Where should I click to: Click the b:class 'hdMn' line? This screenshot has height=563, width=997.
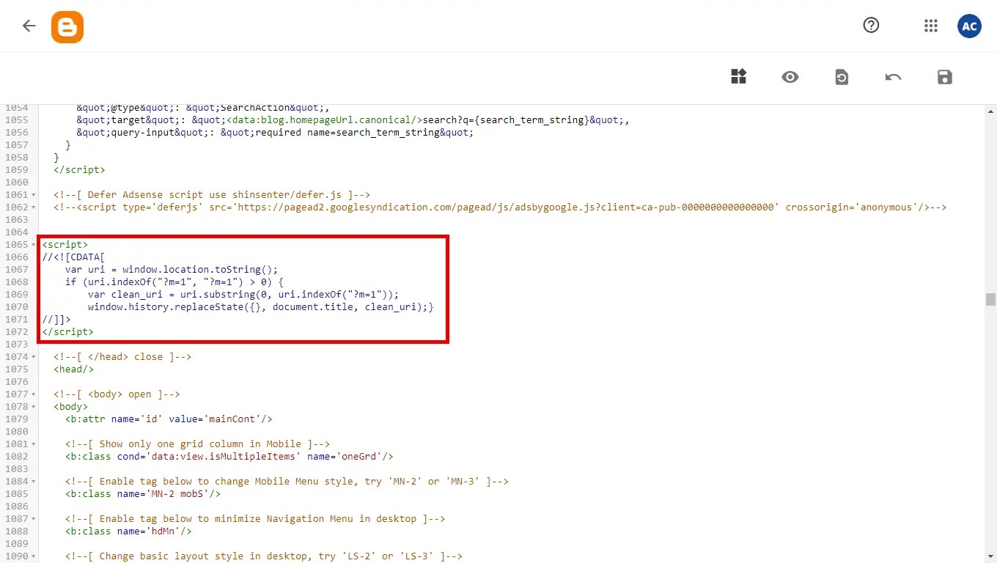coord(128,531)
